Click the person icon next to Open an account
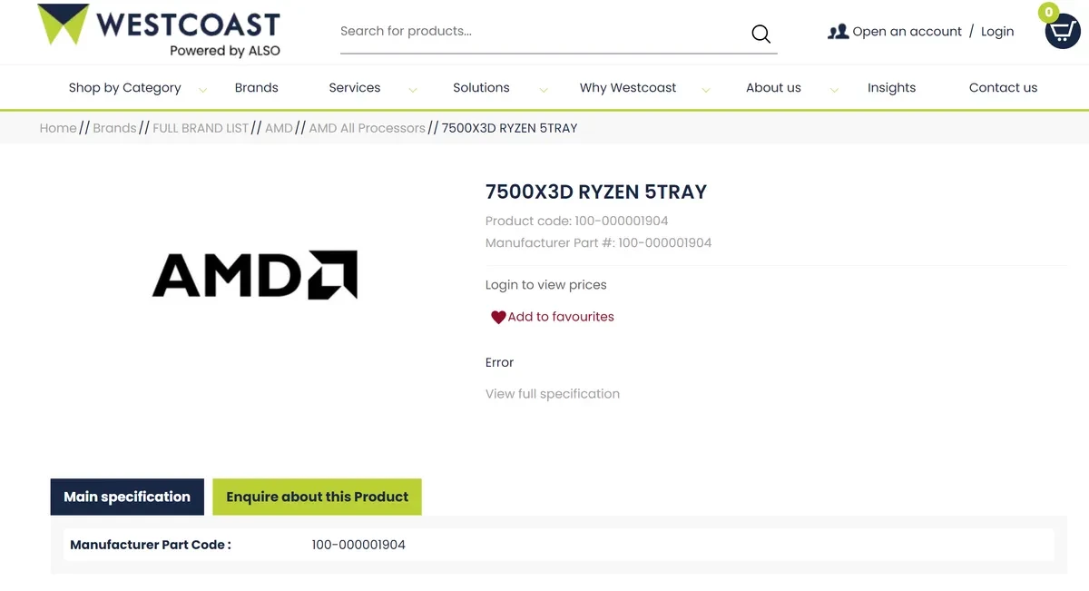 (836, 31)
